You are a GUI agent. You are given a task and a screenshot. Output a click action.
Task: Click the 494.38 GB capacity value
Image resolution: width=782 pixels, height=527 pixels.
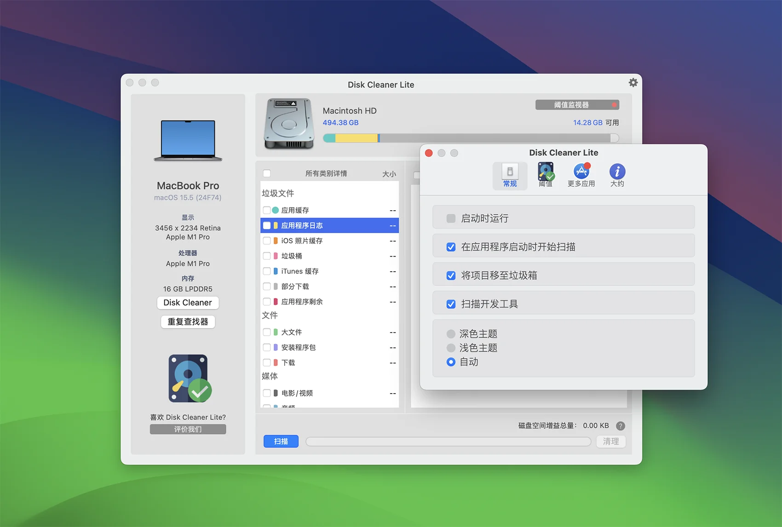coord(340,123)
